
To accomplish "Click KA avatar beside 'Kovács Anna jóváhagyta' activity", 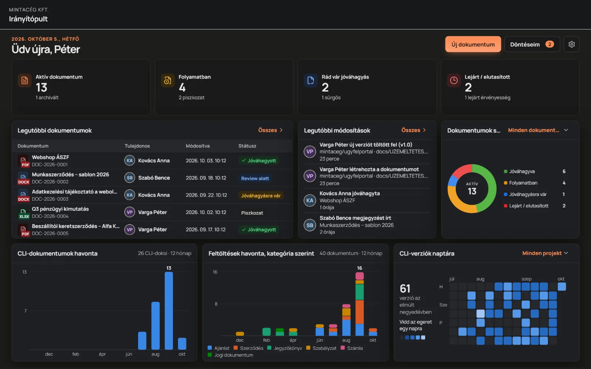I will (x=310, y=200).
